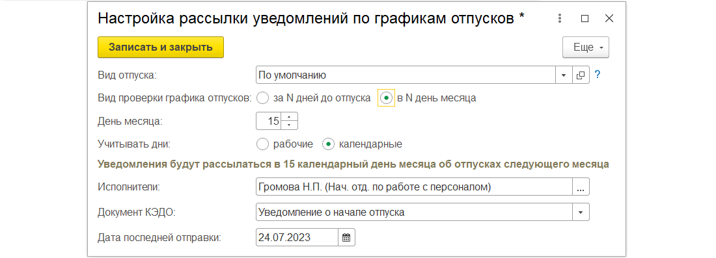
Task: Close the notification settings window
Action: (609, 19)
